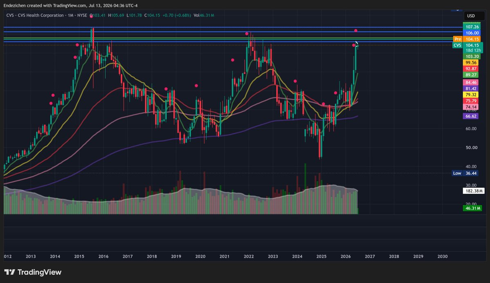Screen dimensions: 490x283
Task: Click the high value 105.69 in header
Action: 118,15
